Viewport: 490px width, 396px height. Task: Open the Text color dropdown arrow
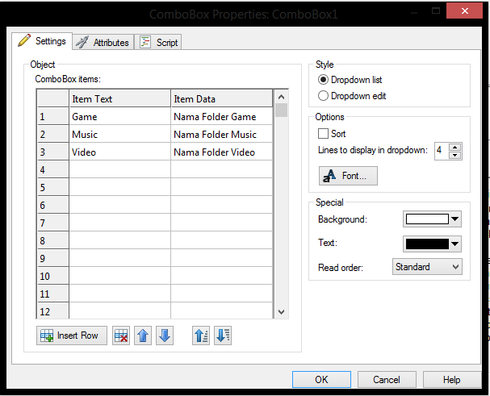click(x=455, y=244)
